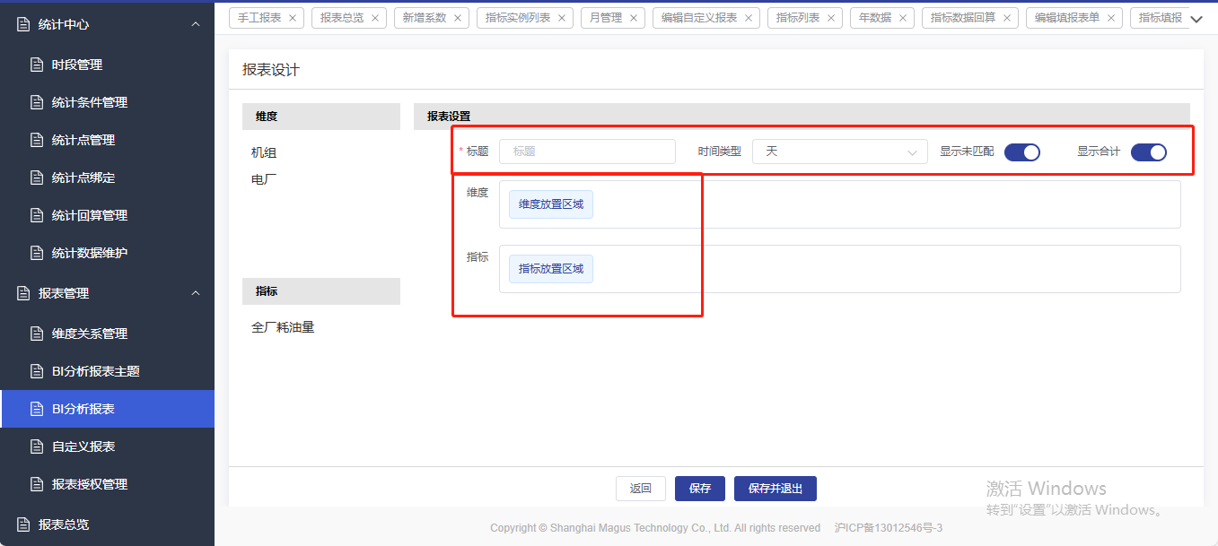Click the 返回 button
The image size is (1218, 546).
coord(640,489)
